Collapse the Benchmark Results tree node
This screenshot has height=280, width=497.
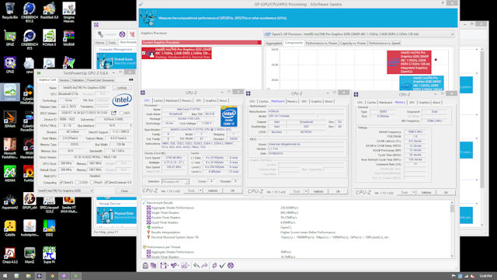click(144, 202)
